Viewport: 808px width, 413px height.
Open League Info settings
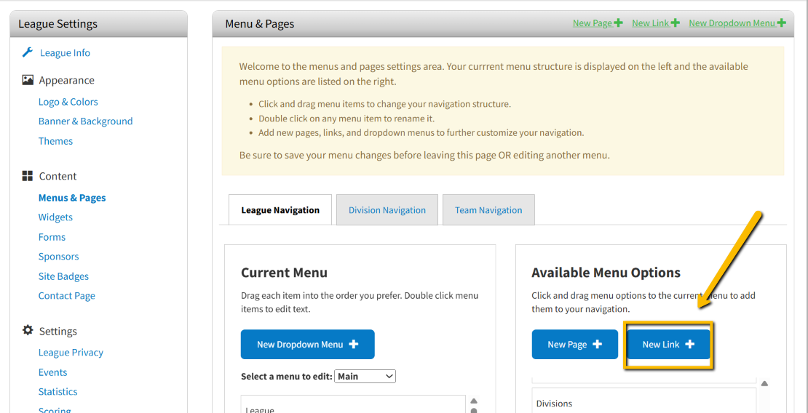pyautogui.click(x=65, y=53)
